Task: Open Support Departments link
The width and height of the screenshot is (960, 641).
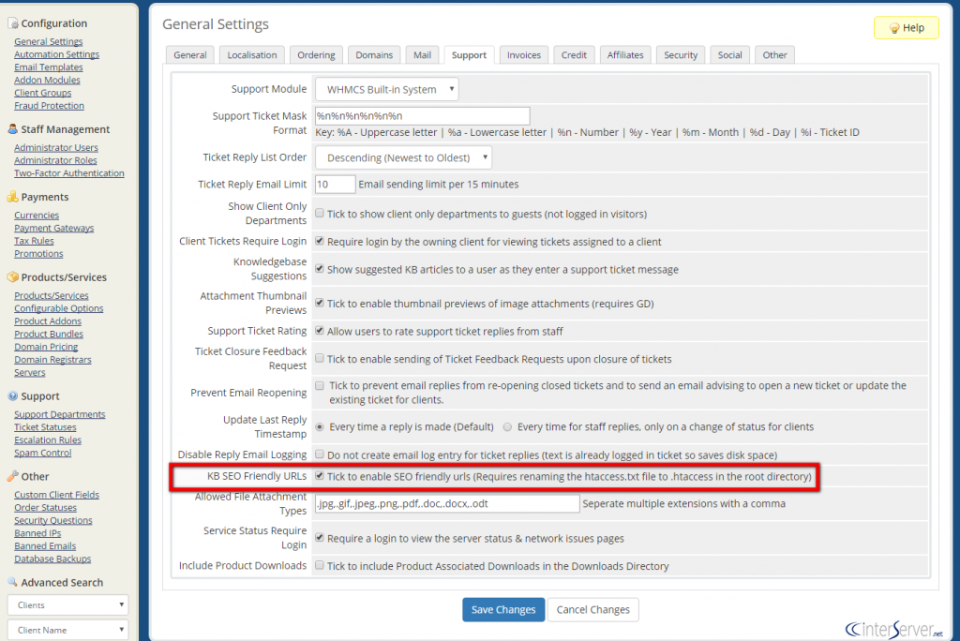Action: pyautogui.click(x=60, y=414)
